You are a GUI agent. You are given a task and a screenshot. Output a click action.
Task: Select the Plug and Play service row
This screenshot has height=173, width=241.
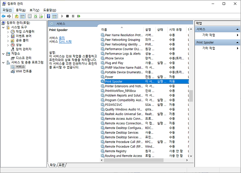coord(145,63)
